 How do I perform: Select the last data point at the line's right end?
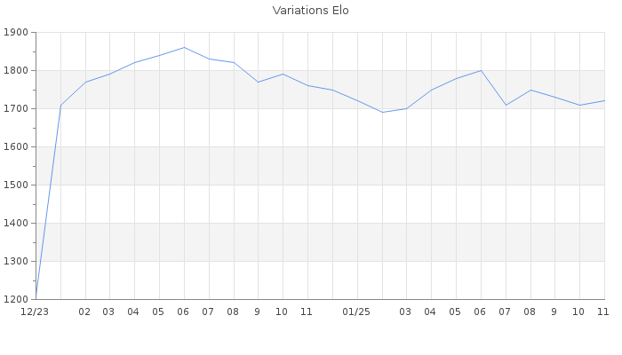point(604,100)
